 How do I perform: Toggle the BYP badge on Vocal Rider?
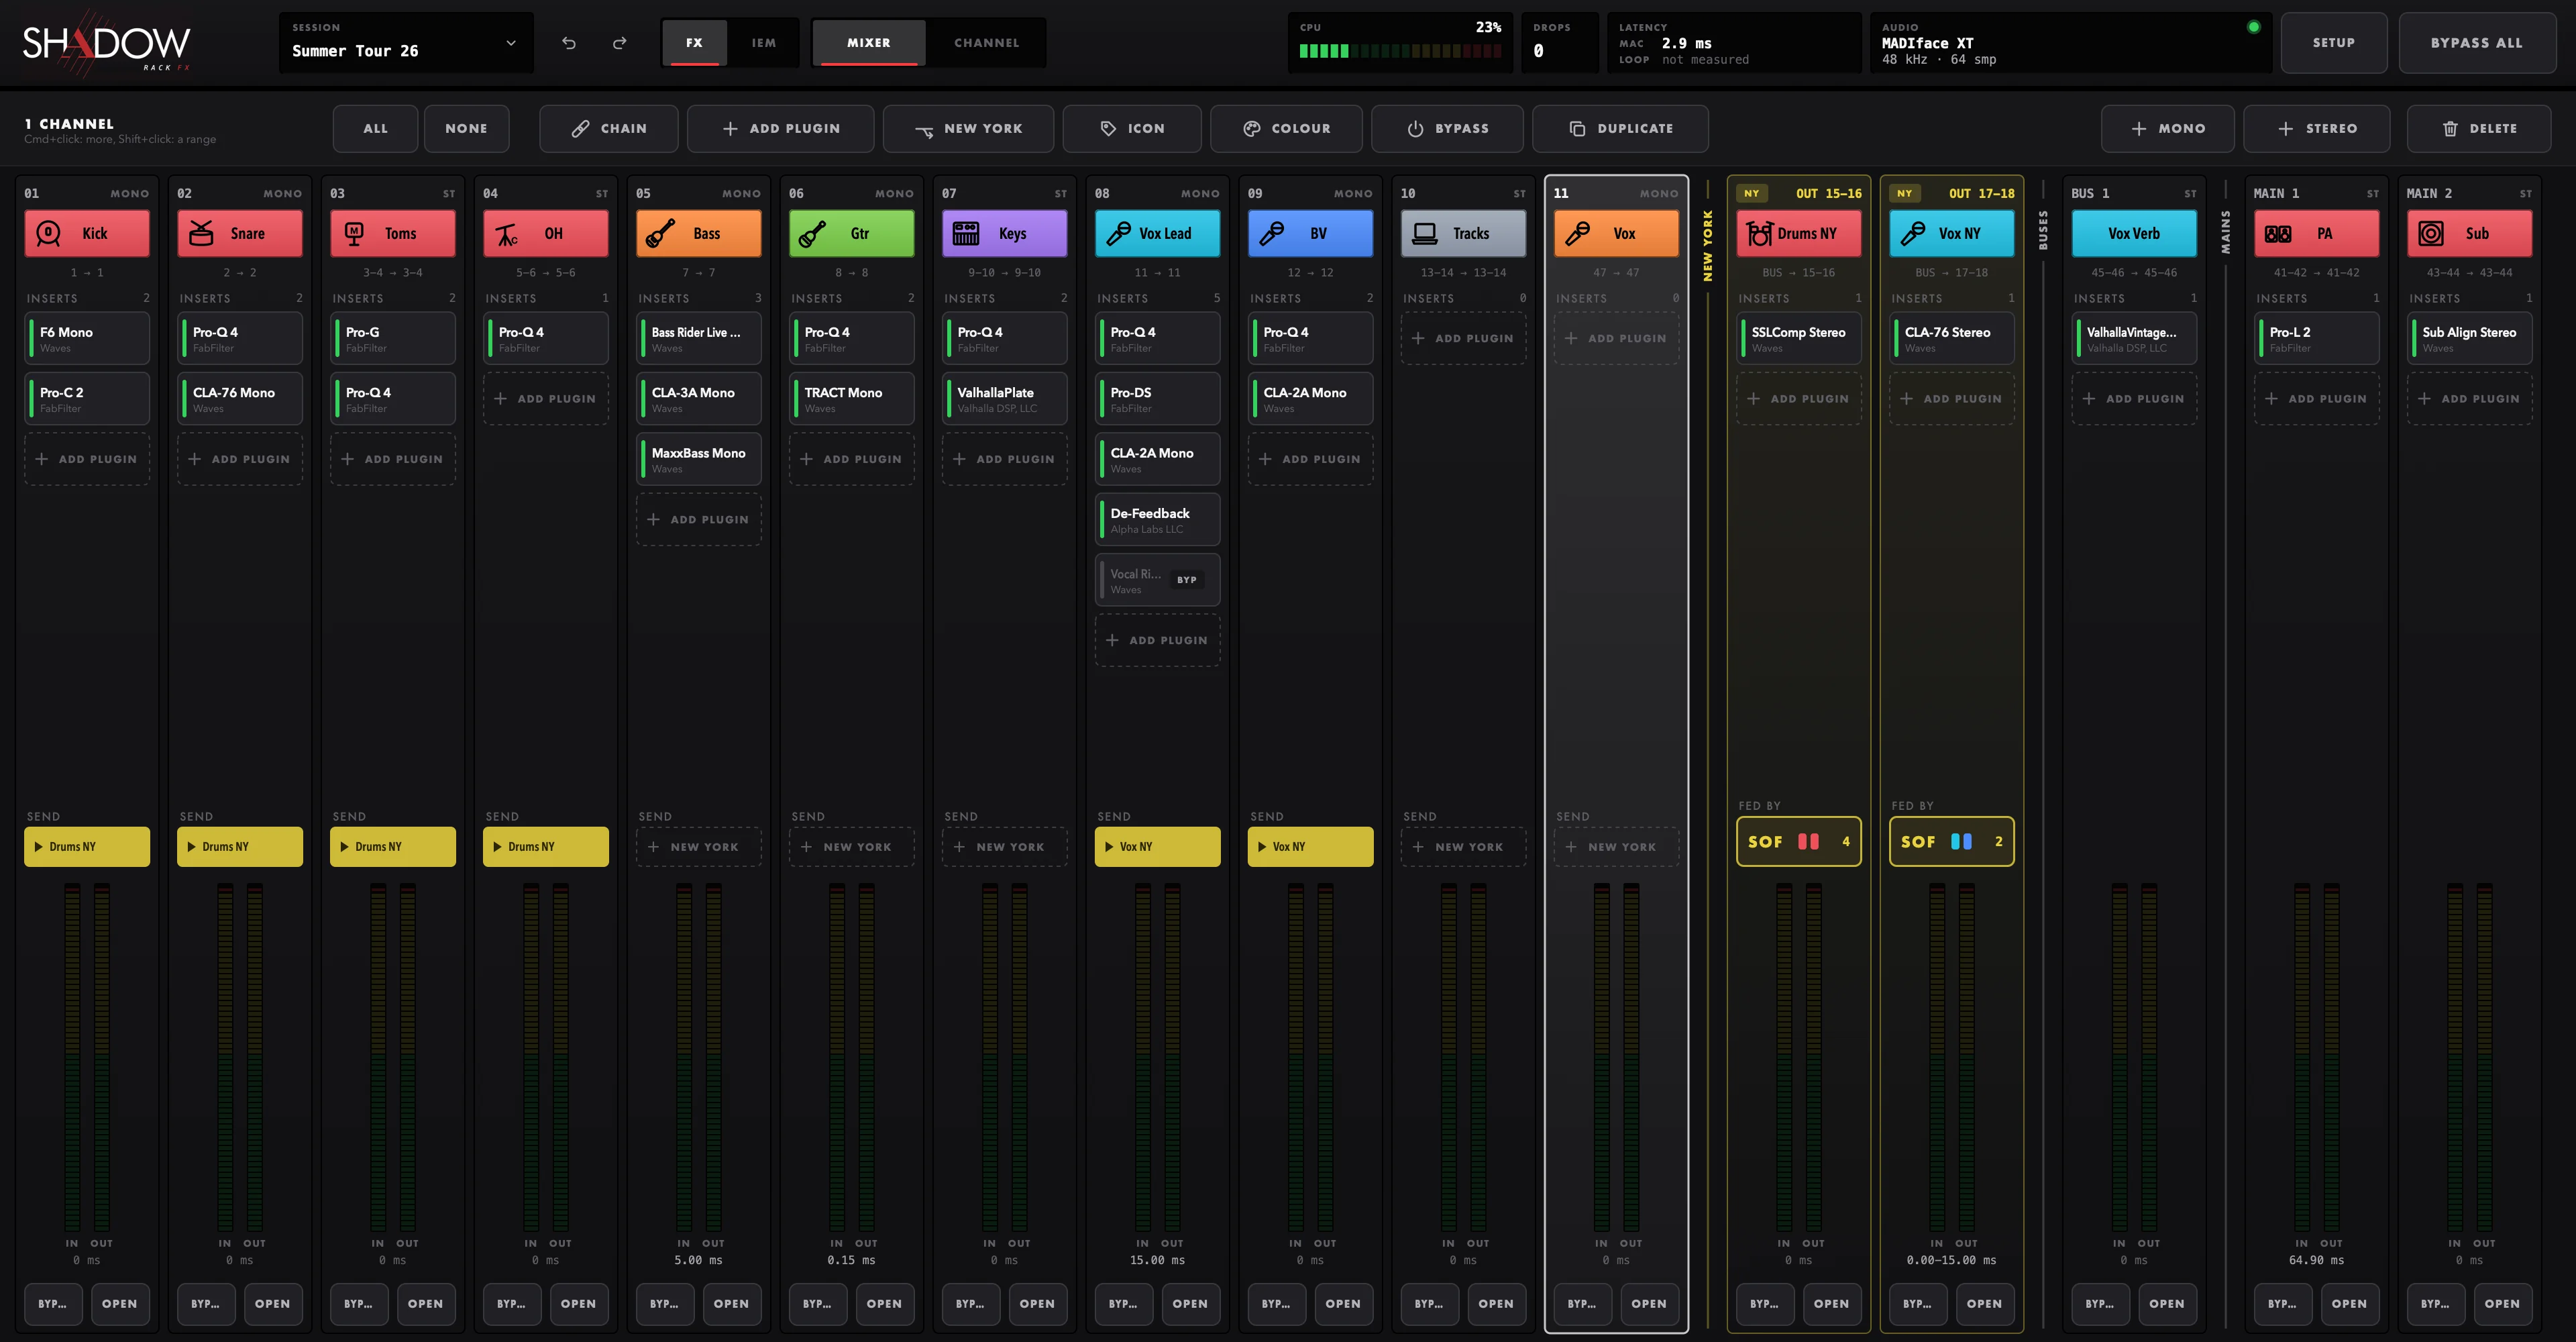point(1187,580)
